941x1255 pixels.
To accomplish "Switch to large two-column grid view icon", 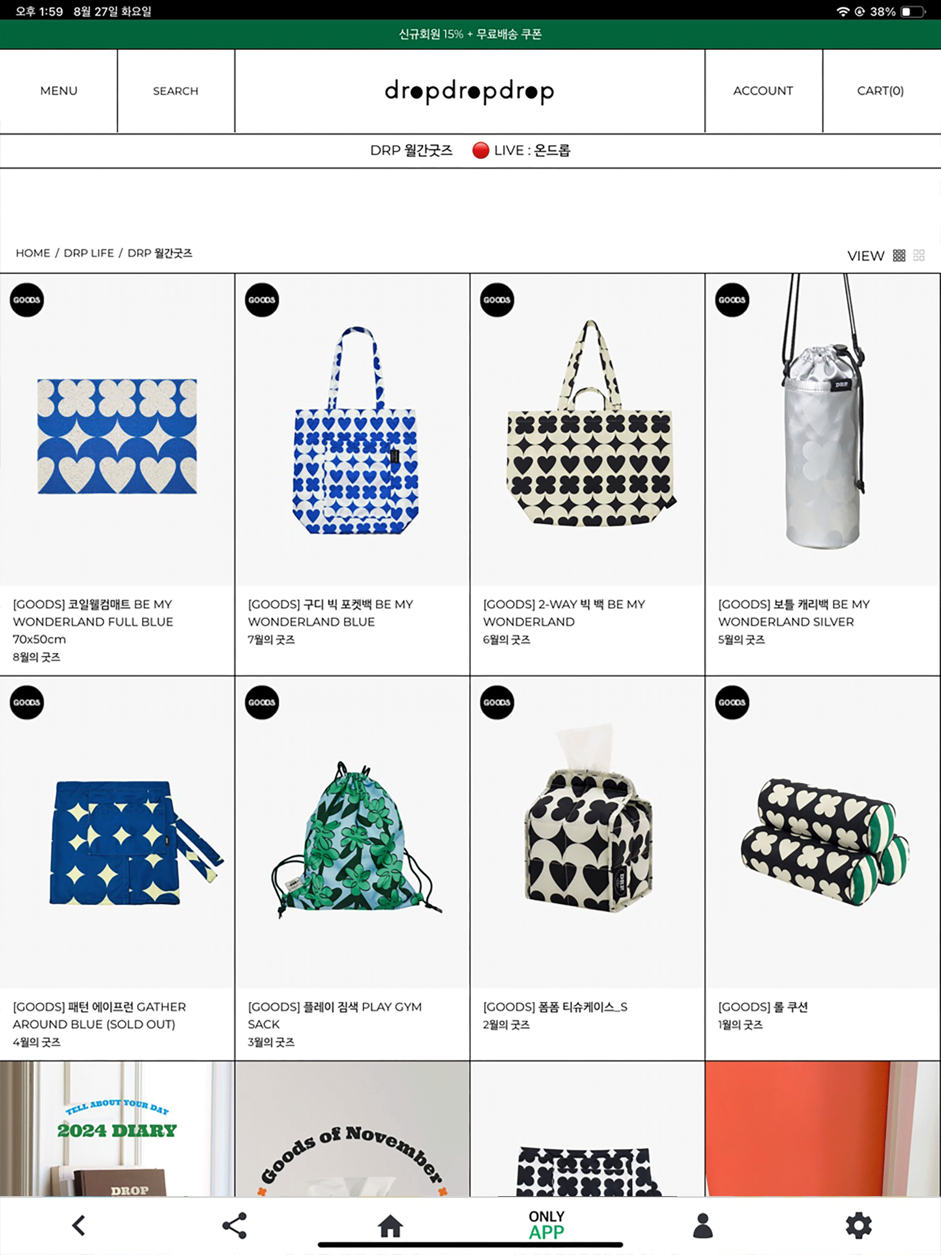I will pos(919,255).
